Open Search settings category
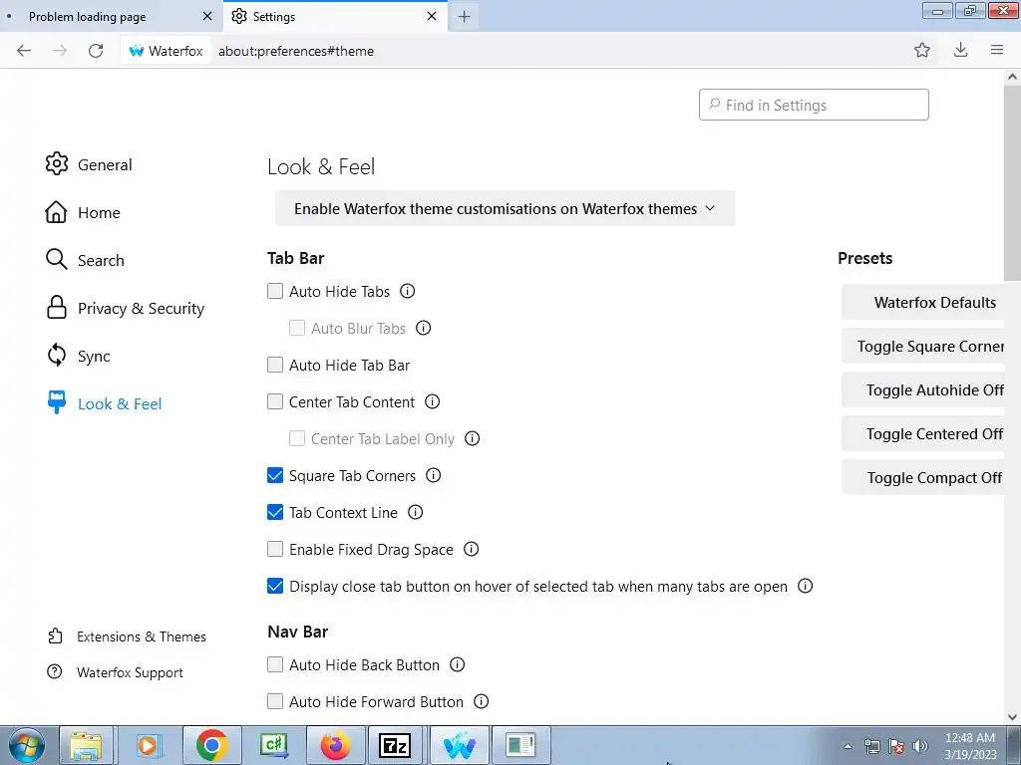Image resolution: width=1021 pixels, height=765 pixels. [x=85, y=260]
